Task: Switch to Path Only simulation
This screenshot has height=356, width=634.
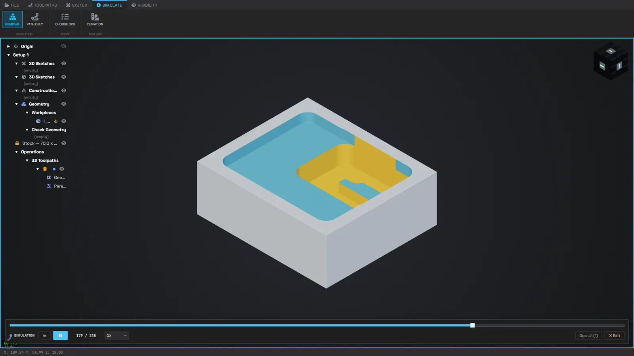Action: coord(35,19)
